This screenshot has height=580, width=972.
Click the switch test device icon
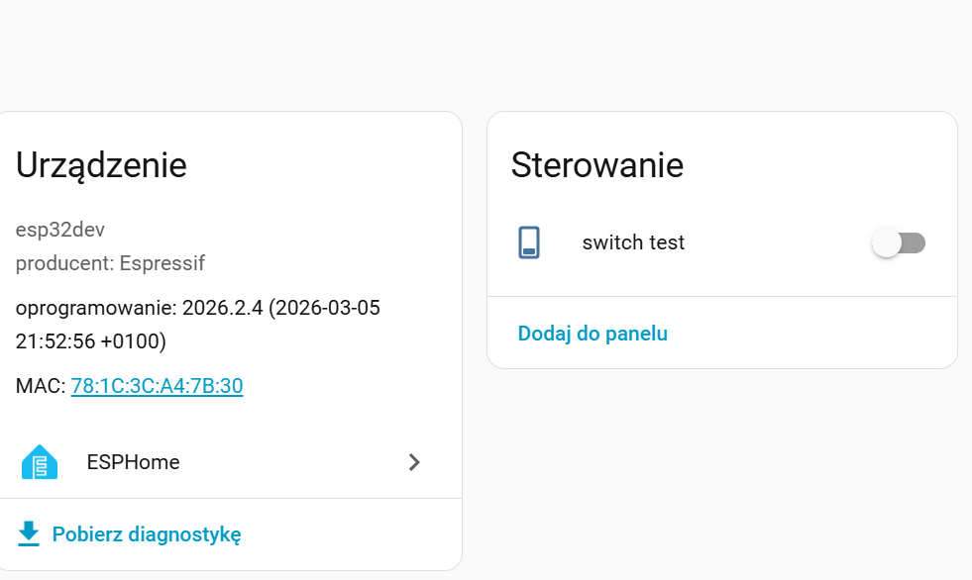tap(530, 242)
